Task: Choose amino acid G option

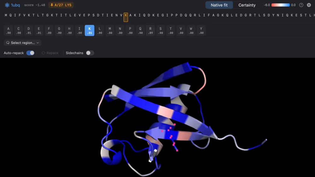Action: tap(59, 31)
